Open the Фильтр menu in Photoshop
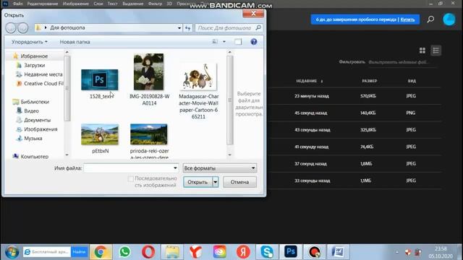Viewport: 463px width, 260px height. 155,4
